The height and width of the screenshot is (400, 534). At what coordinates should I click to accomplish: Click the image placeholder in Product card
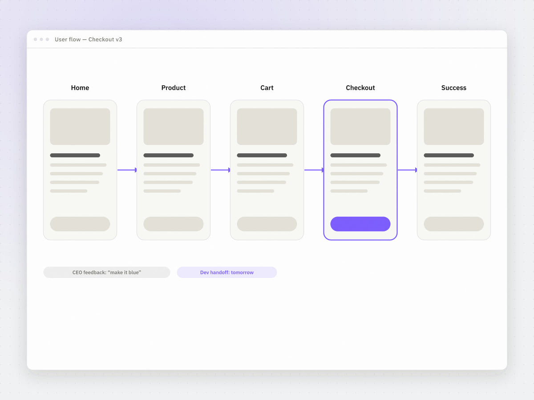pos(174,127)
